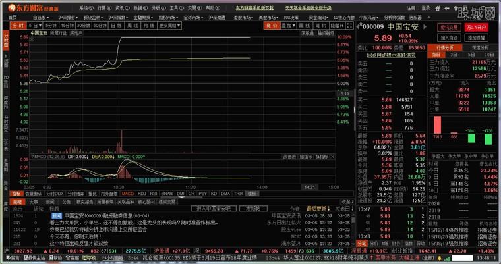Open 更多周期 dropdown
Image resolution: width=501 pixels, height=264 pixels.
click(170, 26)
